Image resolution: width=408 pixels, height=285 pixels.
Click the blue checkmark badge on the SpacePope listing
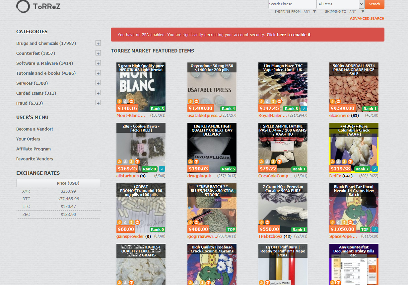(375, 229)
